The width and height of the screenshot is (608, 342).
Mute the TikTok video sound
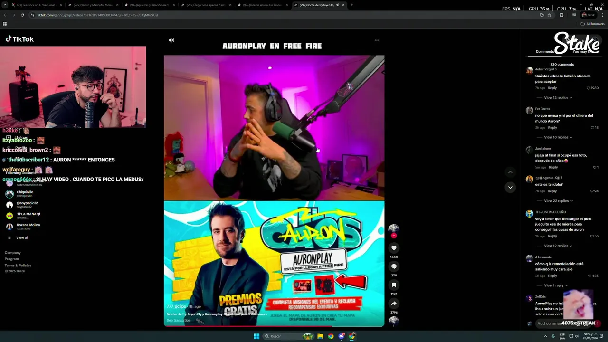point(171,40)
